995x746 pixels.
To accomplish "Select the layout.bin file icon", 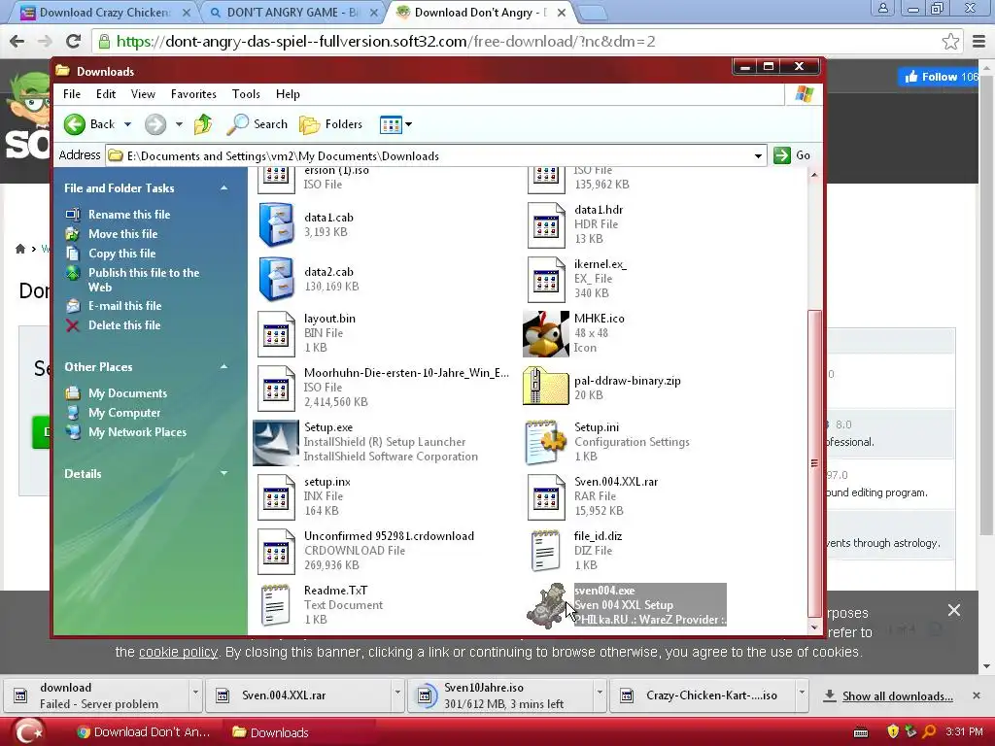I will (276, 334).
